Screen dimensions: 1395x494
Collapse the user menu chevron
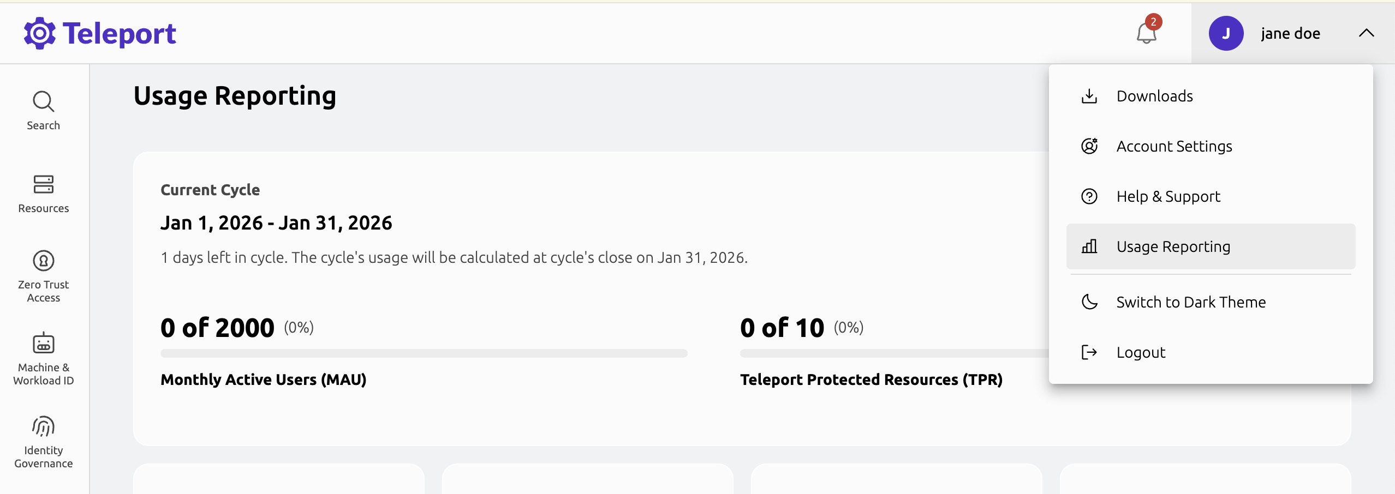[1366, 33]
